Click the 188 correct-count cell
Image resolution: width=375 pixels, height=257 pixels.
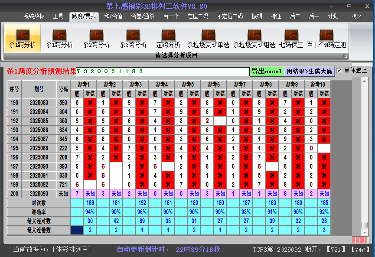pyautogui.click(x=90, y=203)
